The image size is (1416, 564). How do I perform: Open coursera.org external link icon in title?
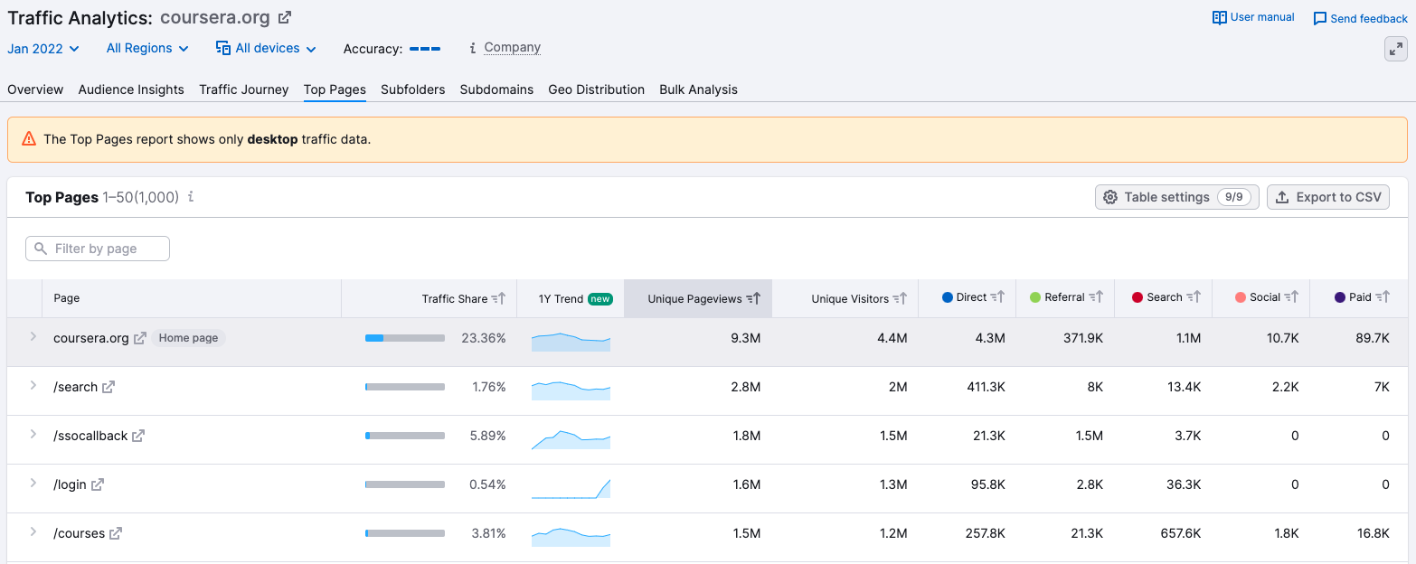click(285, 17)
